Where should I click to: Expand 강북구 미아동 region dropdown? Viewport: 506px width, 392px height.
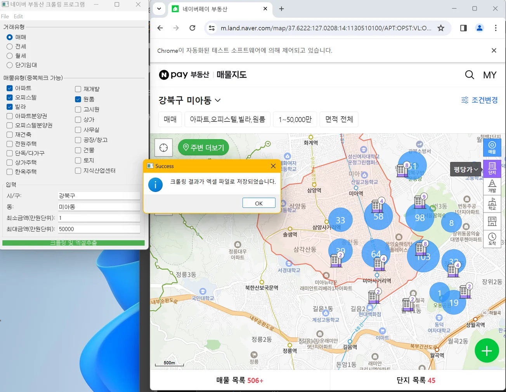(x=189, y=100)
